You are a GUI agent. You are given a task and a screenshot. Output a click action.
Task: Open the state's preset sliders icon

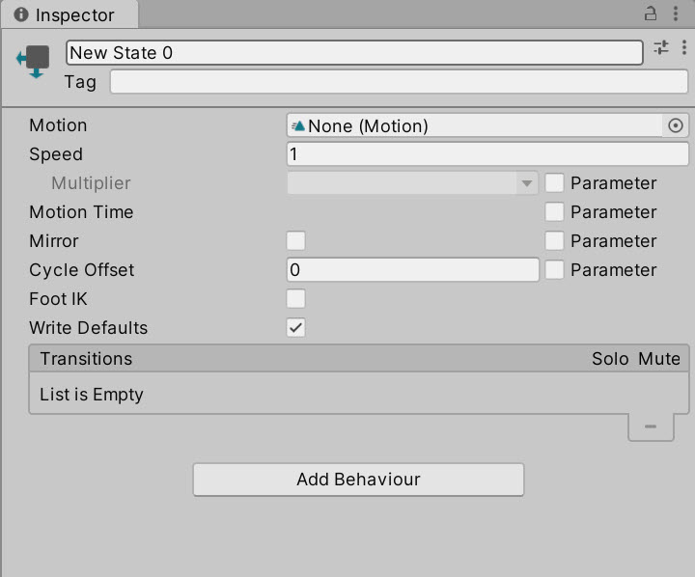661,47
